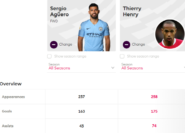
Task: Click the Change label for Agüero
Action: tap(66, 44)
